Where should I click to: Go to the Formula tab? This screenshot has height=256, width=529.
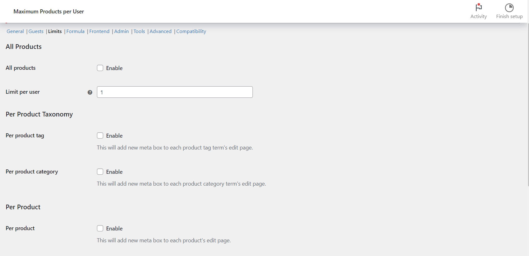pos(75,31)
